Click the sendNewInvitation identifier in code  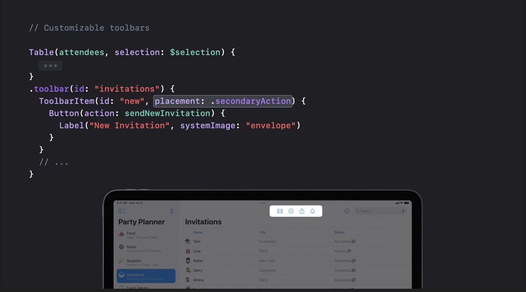(168, 113)
